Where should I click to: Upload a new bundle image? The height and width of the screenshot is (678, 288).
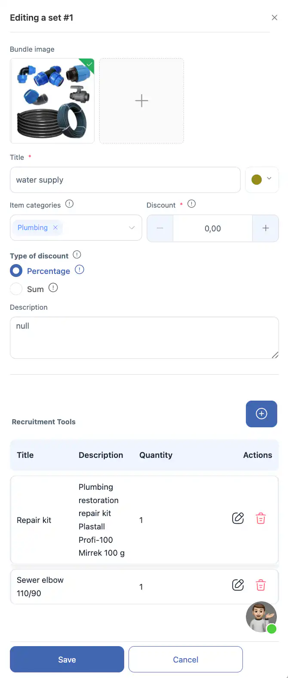click(141, 101)
